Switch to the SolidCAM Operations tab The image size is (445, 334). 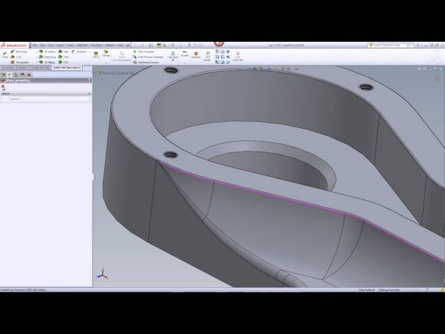pyautogui.click(x=67, y=67)
